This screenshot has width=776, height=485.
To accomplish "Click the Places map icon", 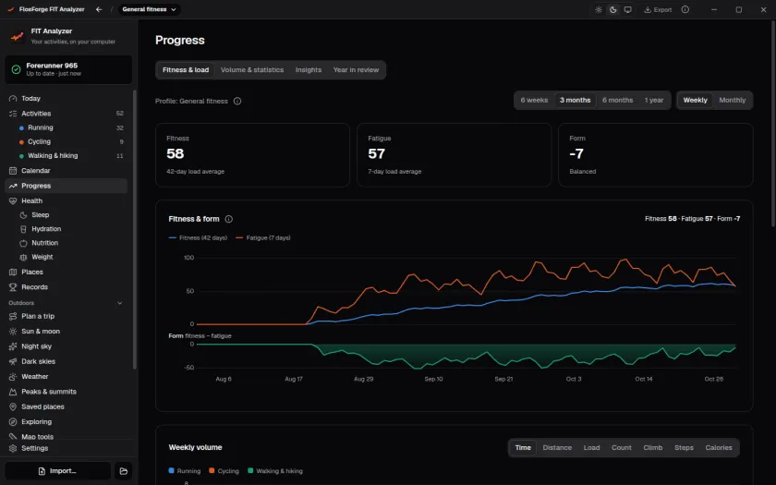I will point(13,273).
